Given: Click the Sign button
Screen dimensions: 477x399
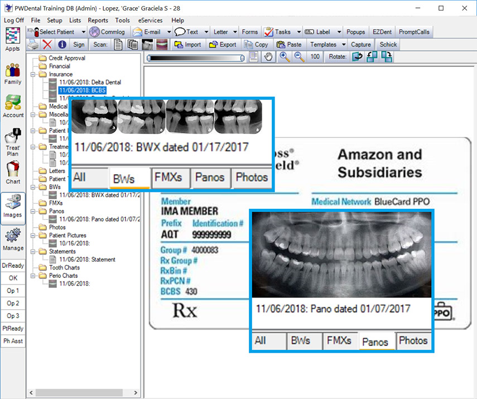Looking at the screenshot, I should (x=79, y=45).
